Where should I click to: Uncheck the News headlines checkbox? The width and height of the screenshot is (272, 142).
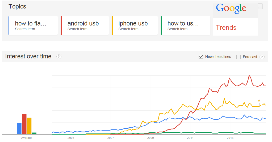201,57
